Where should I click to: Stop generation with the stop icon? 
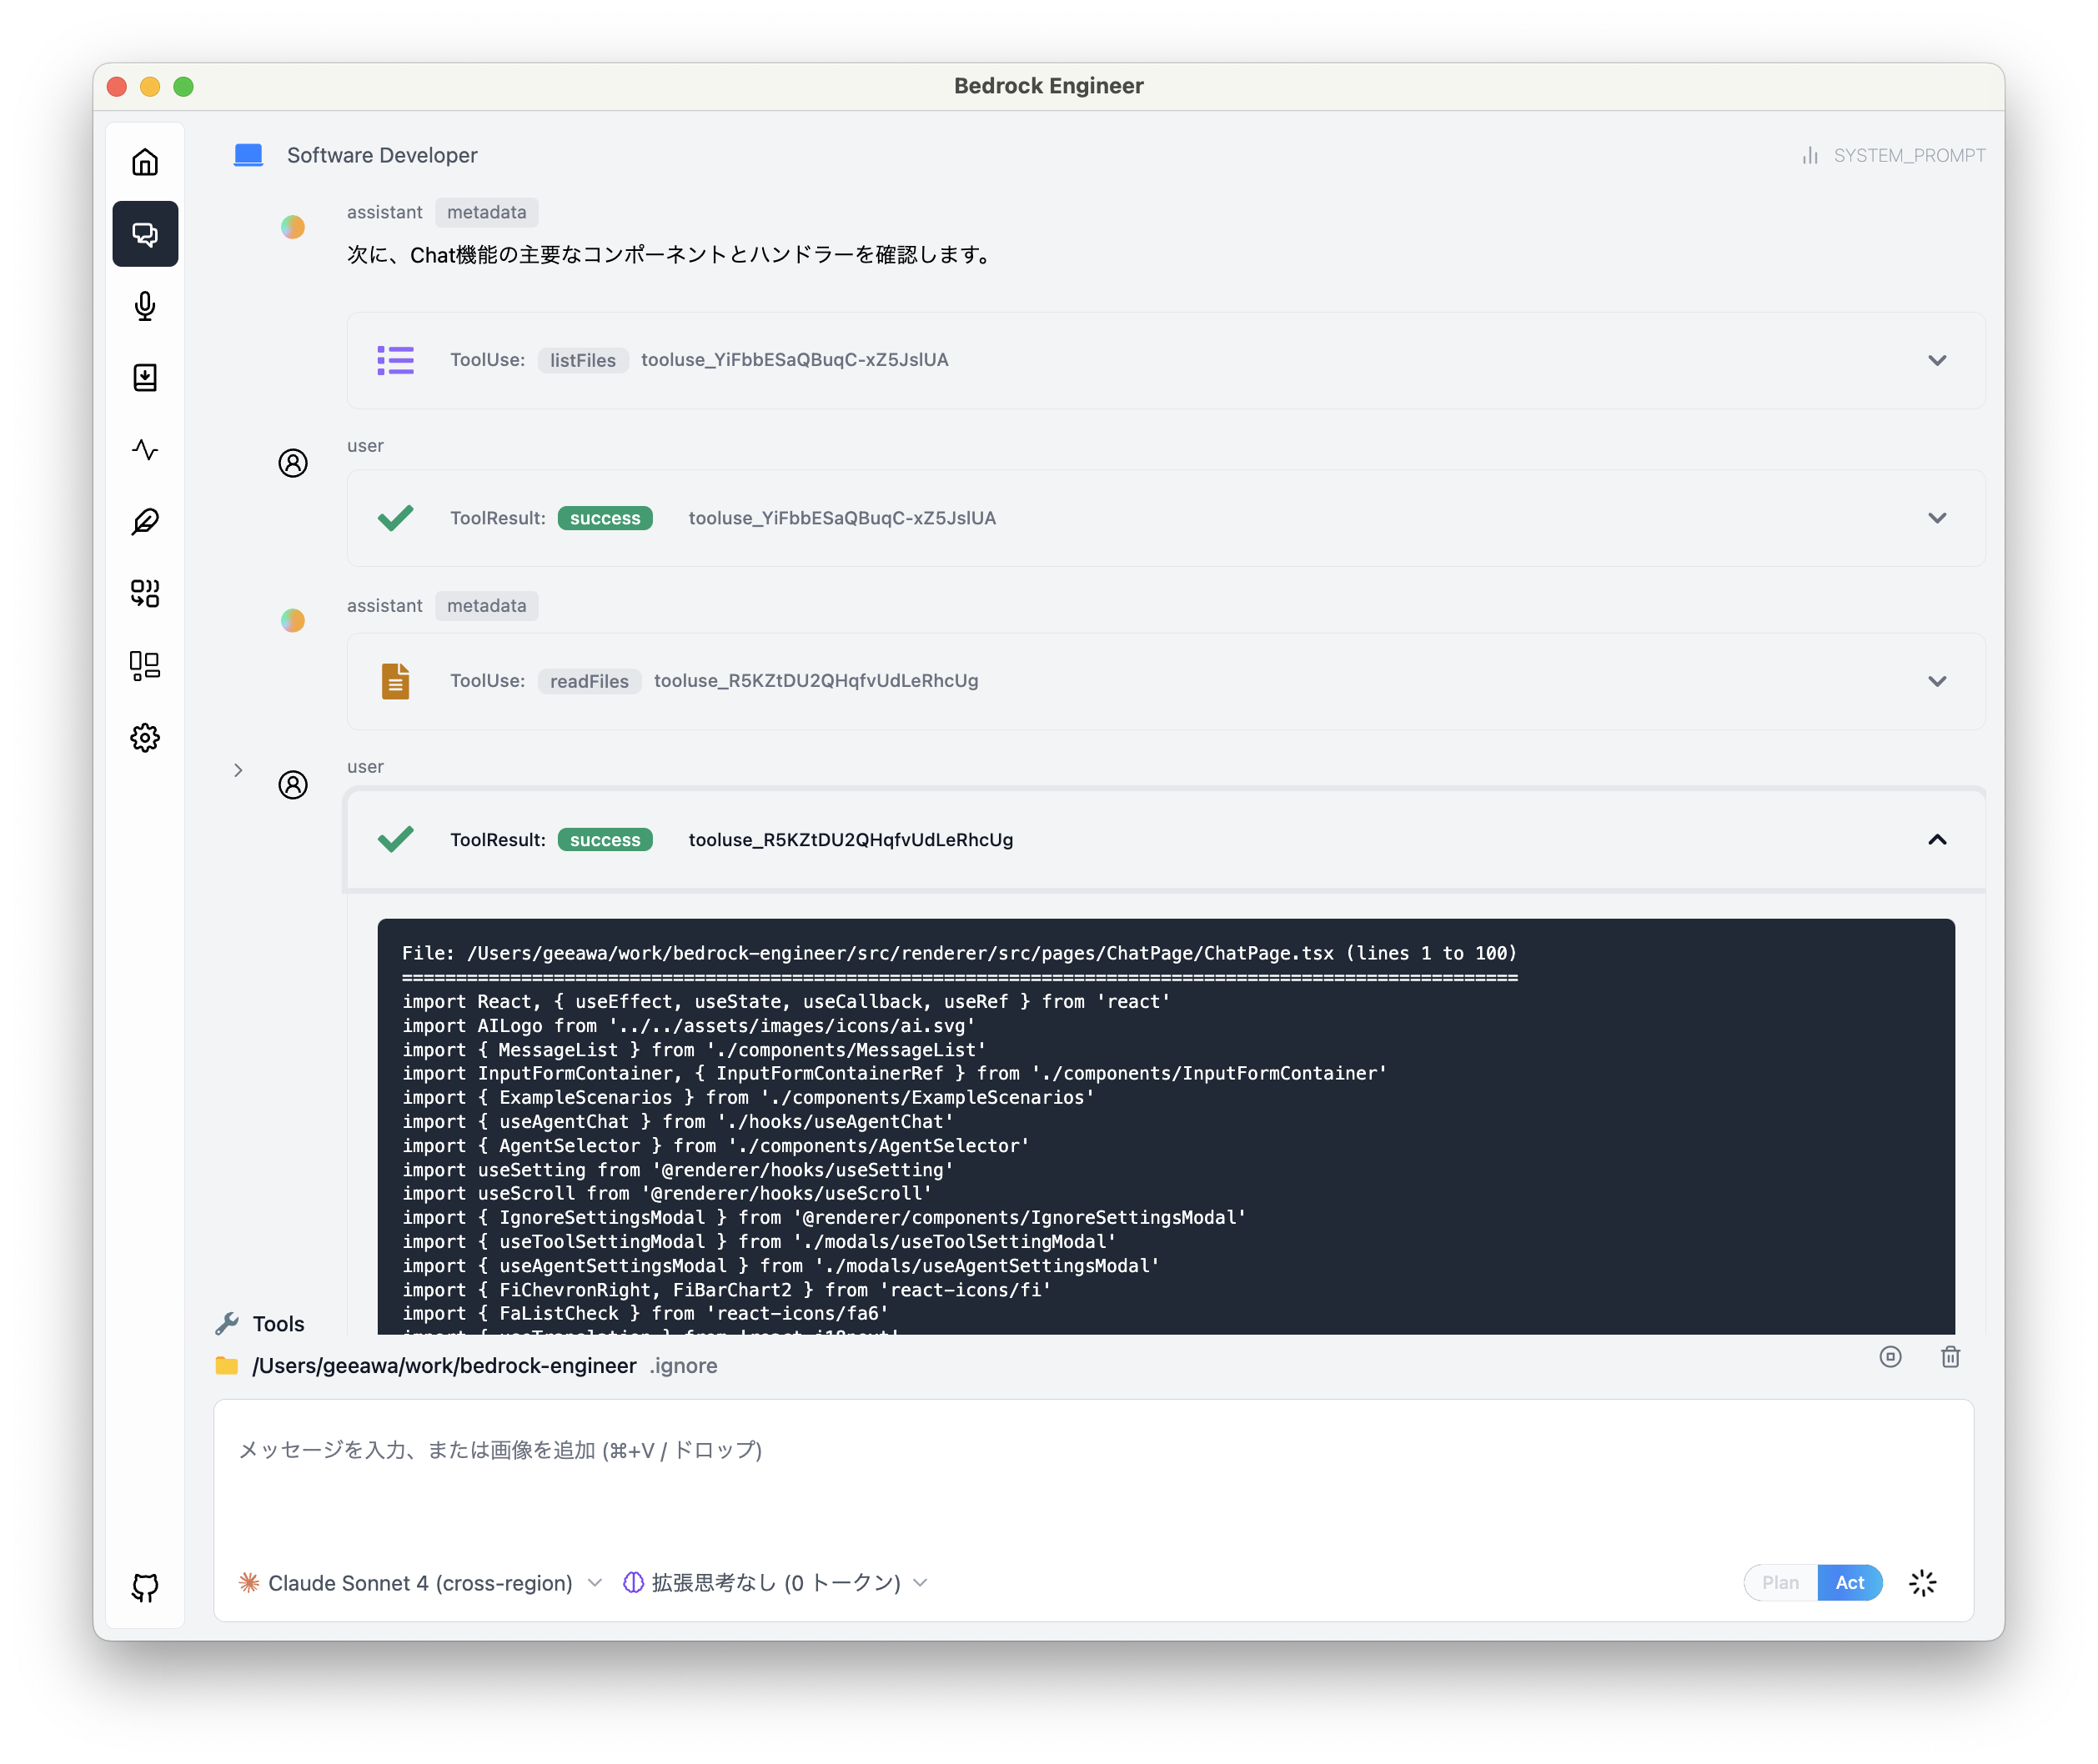[1892, 1357]
